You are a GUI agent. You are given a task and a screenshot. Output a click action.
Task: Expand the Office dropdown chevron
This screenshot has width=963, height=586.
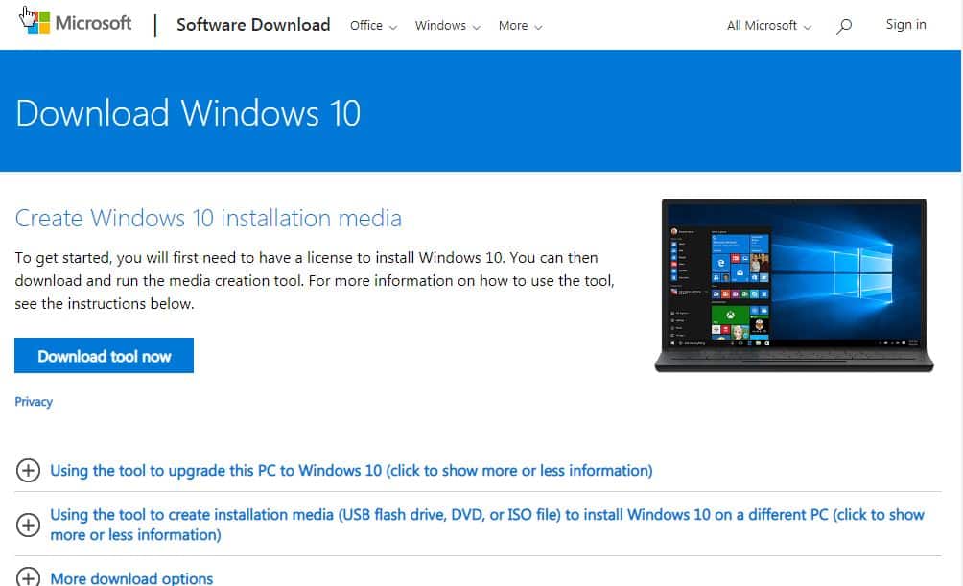(392, 27)
